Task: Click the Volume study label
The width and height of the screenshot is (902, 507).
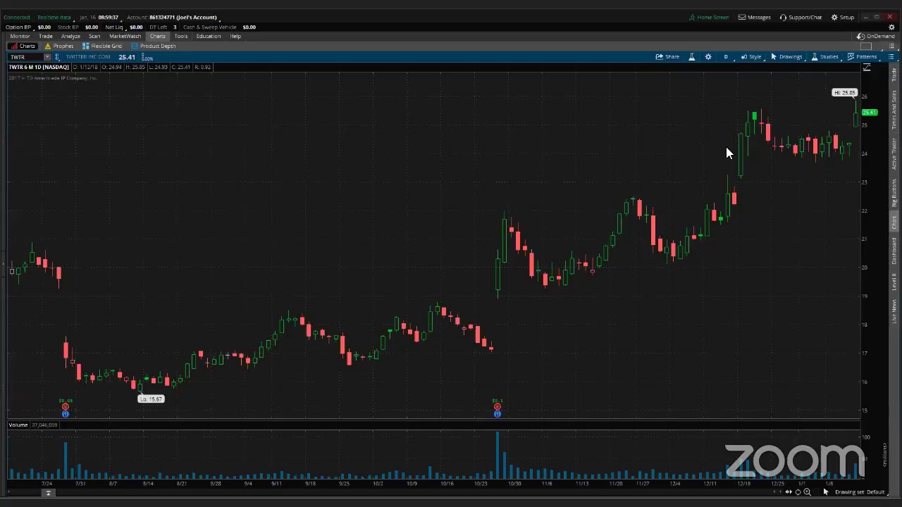Action: (18, 425)
